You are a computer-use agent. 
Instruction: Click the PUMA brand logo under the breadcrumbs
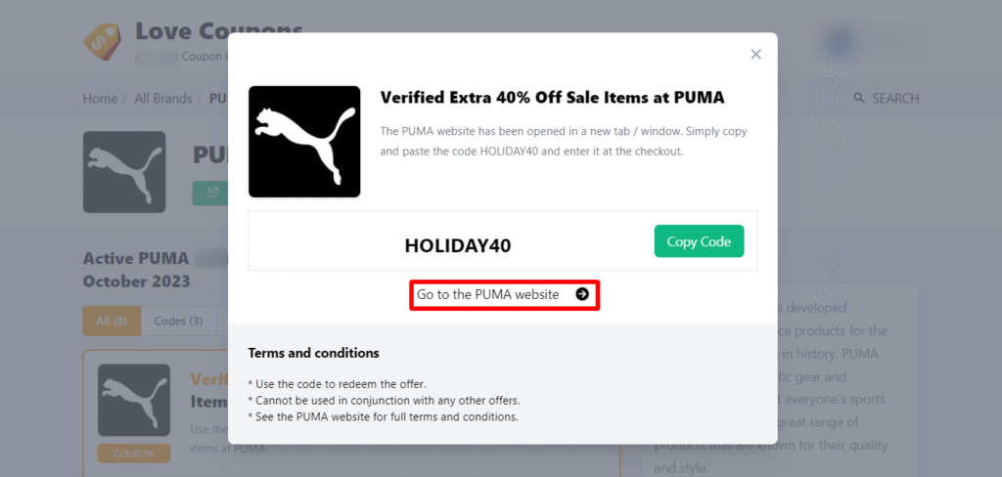124,172
